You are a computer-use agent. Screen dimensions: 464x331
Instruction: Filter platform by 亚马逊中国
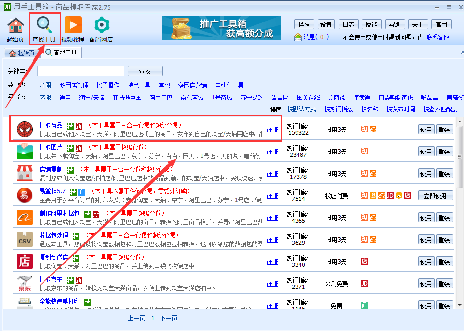[127, 98]
